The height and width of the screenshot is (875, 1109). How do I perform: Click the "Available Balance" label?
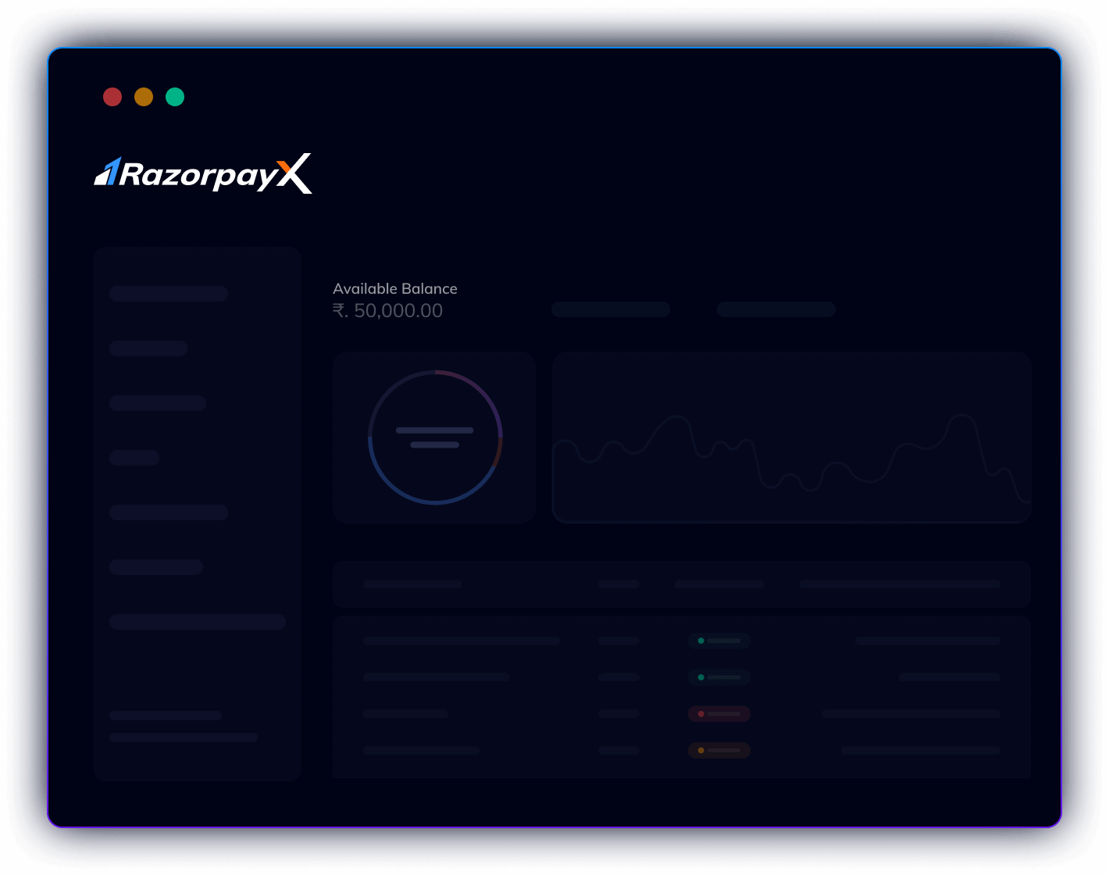coord(395,288)
